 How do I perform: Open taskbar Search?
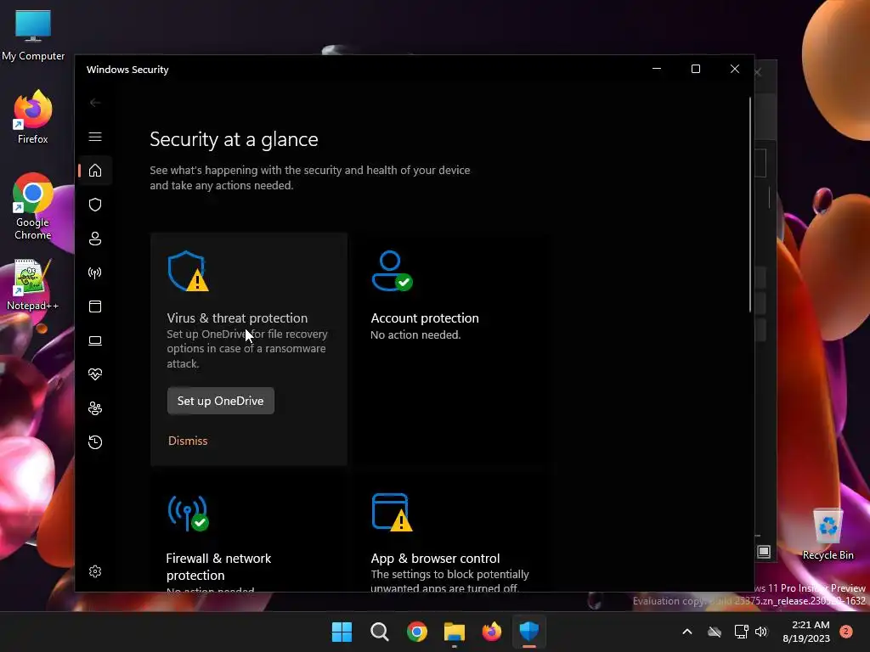coord(380,632)
